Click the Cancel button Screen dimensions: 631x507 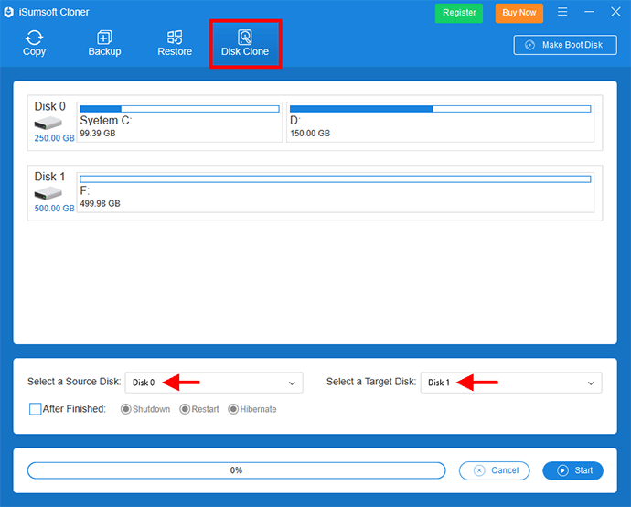coord(495,470)
